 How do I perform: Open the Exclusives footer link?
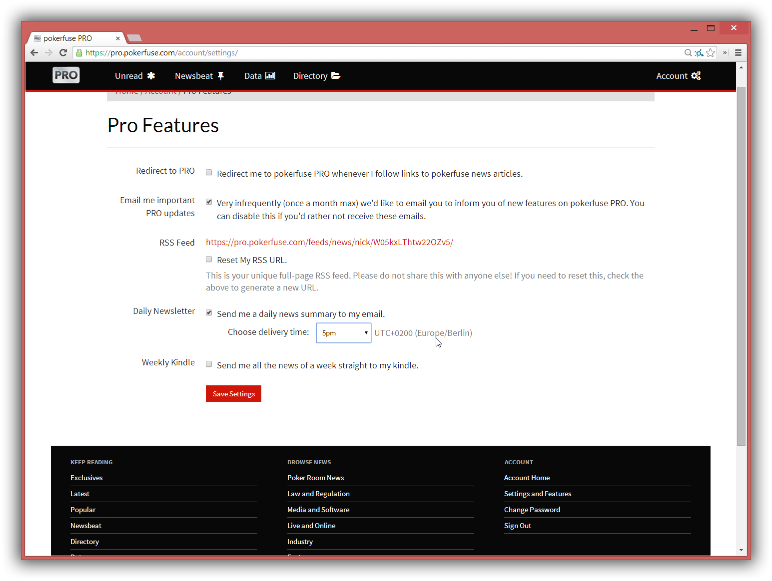pyautogui.click(x=86, y=478)
